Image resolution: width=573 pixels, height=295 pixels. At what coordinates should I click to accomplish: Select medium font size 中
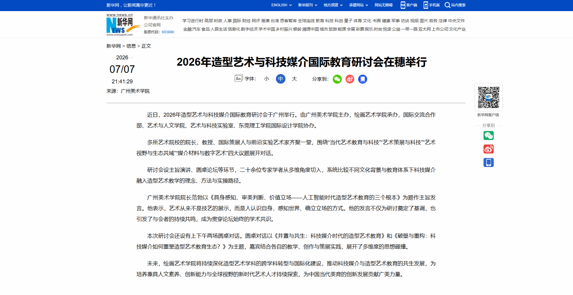point(281,79)
